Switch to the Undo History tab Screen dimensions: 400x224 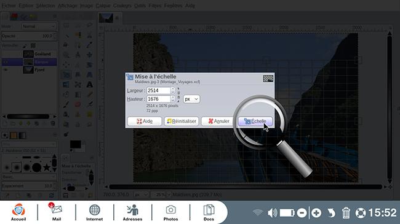(33, 17)
